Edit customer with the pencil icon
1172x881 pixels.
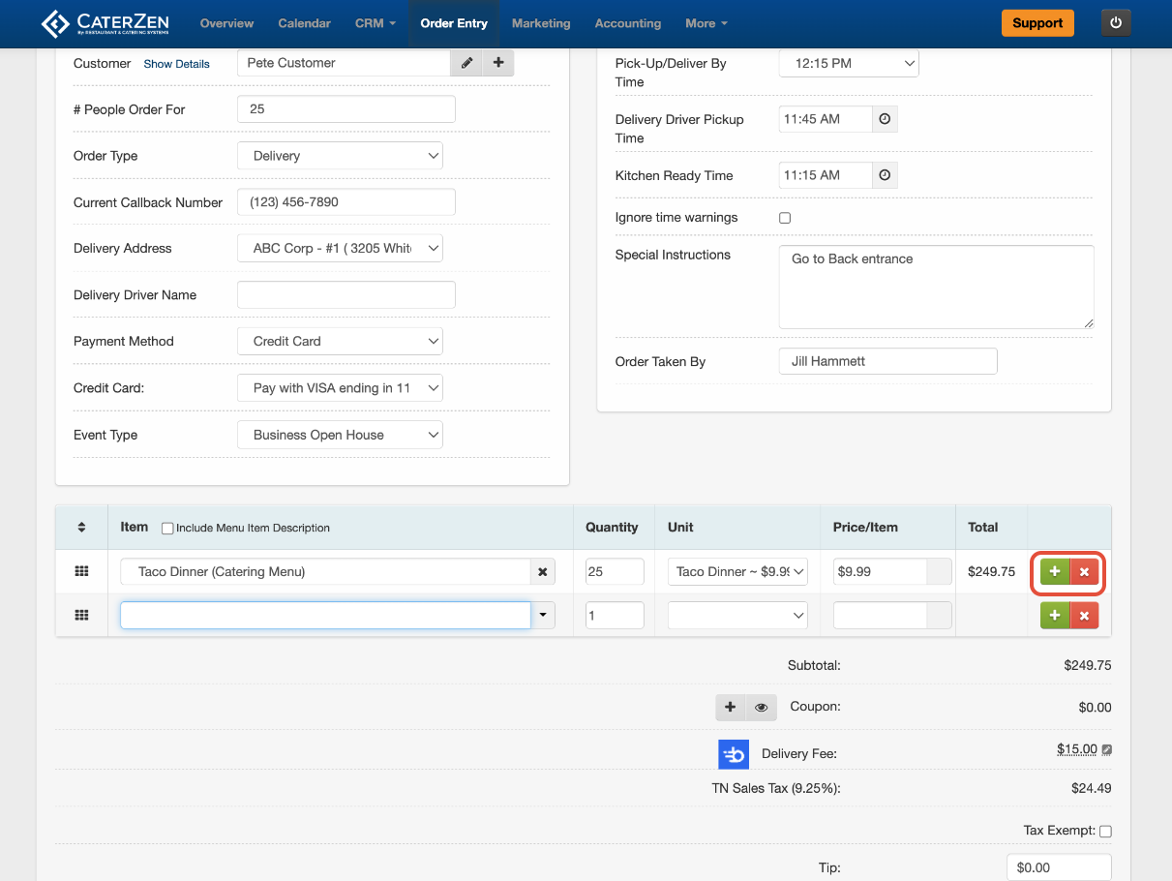(x=466, y=63)
